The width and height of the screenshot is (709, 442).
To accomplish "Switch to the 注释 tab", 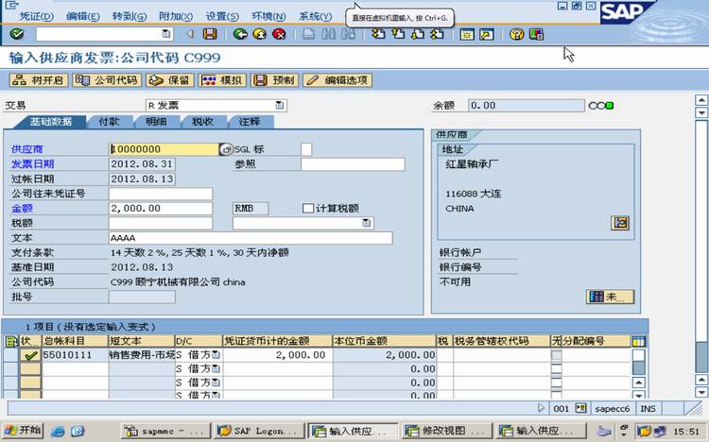I will pyautogui.click(x=250, y=122).
